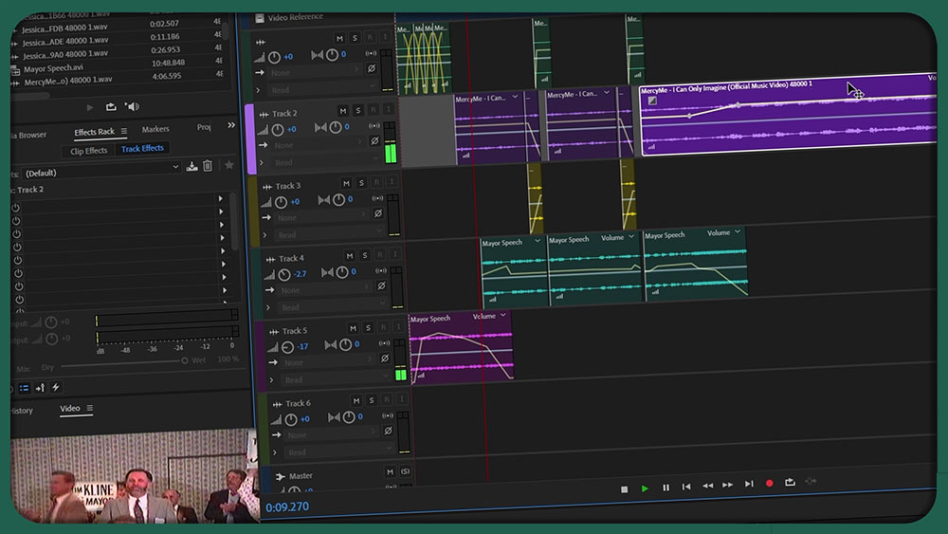Image resolution: width=948 pixels, height=534 pixels.
Task: Start playback with the green Play button
Action: (x=645, y=488)
